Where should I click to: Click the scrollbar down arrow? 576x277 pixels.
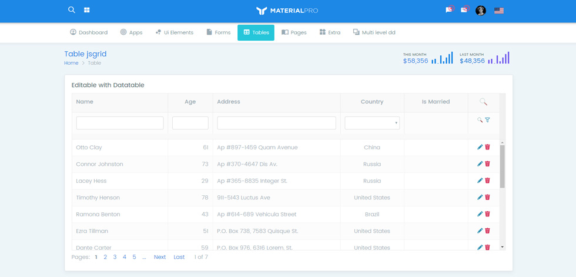[502, 247]
